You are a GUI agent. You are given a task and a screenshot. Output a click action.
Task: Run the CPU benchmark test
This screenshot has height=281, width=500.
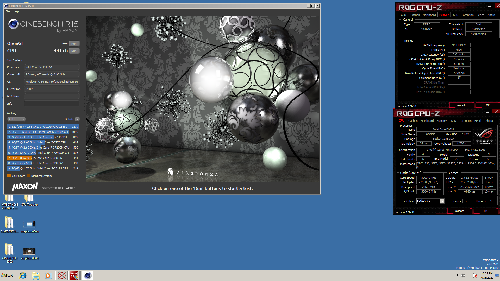(x=74, y=51)
